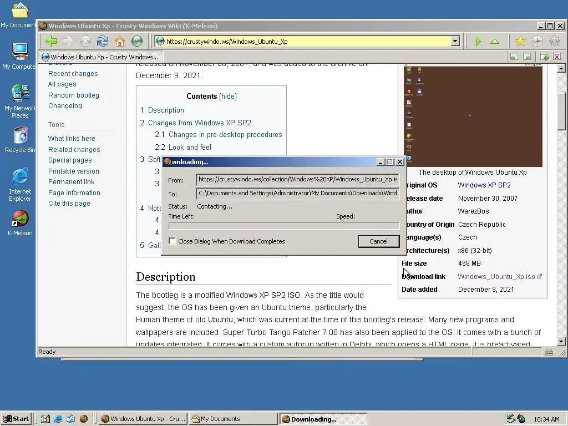Reload the page with the refresh icon

pyautogui.click(x=103, y=41)
